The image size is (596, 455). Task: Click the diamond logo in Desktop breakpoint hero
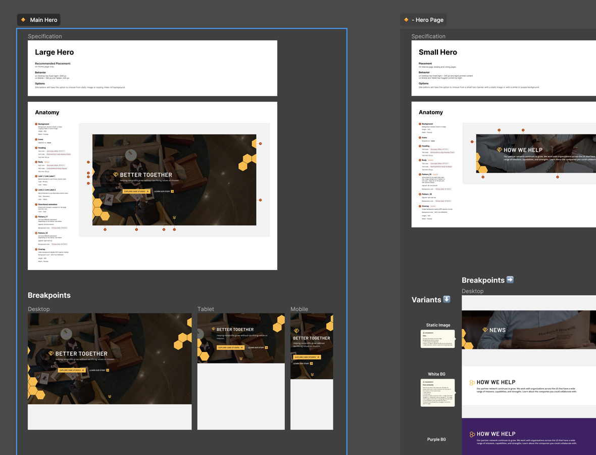(51, 353)
